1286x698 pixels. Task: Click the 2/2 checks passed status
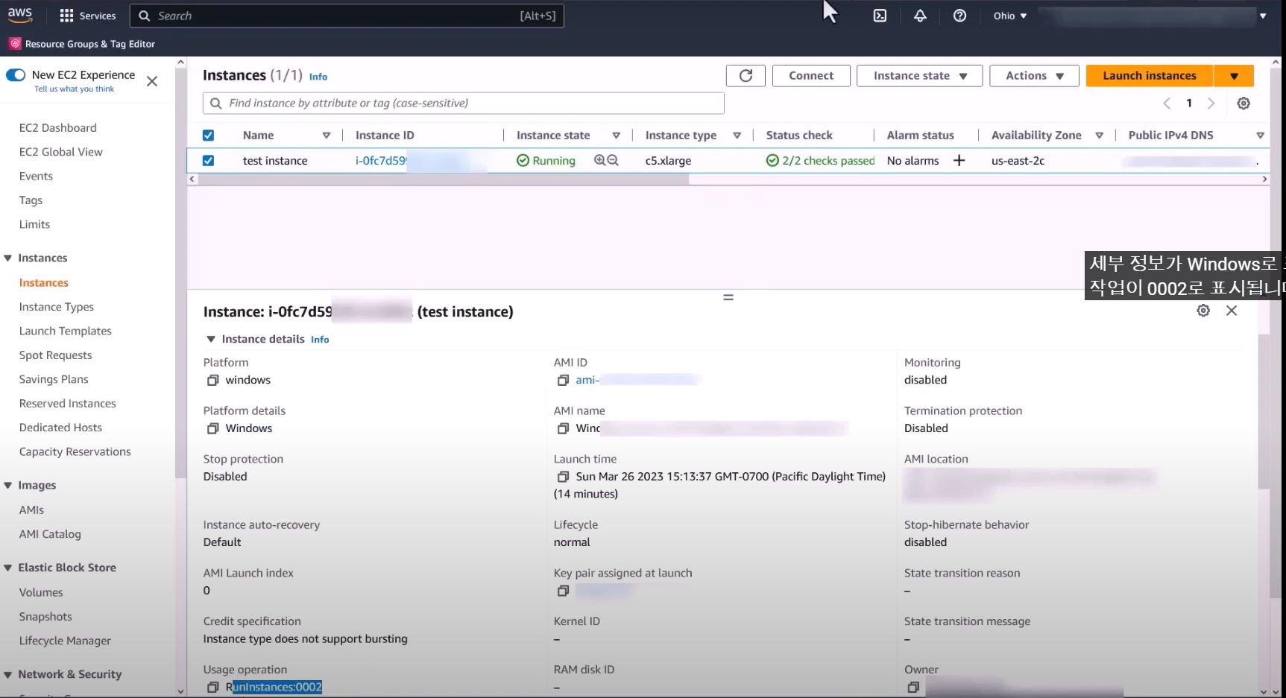pyautogui.click(x=820, y=160)
